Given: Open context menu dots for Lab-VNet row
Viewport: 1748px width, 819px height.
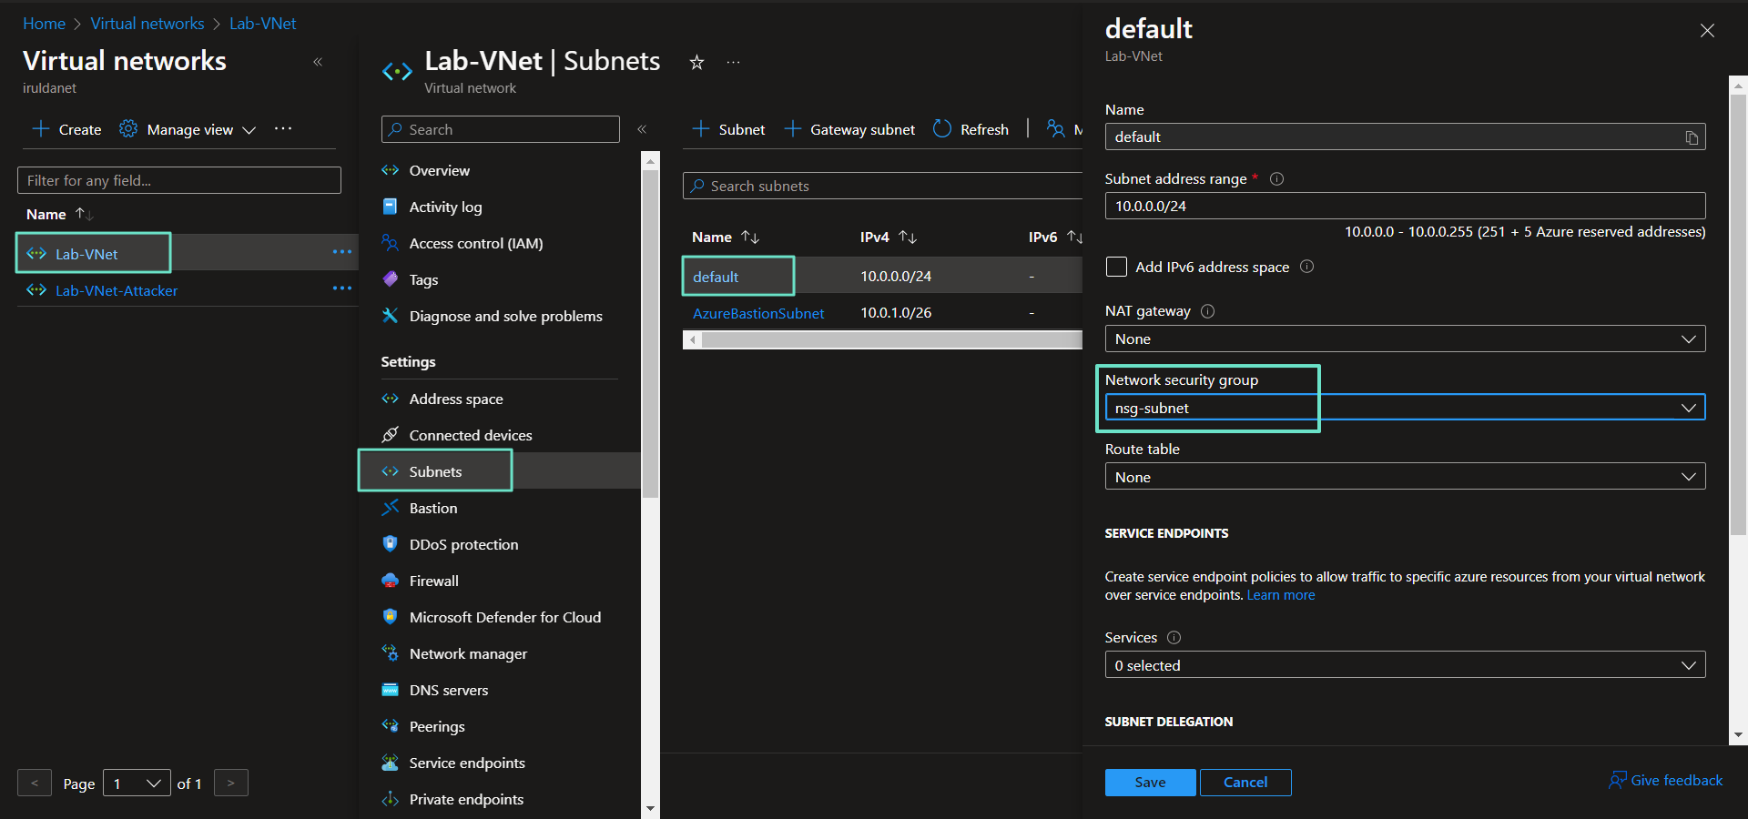Looking at the screenshot, I should (341, 252).
